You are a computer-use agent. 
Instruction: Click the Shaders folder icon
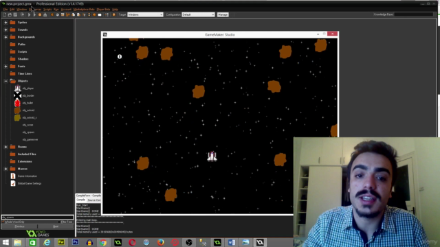click(x=12, y=59)
